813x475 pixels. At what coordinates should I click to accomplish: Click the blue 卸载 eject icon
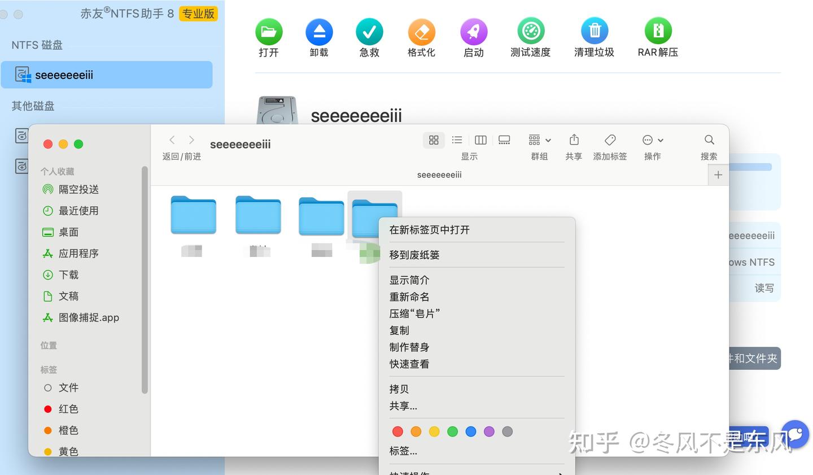click(319, 32)
